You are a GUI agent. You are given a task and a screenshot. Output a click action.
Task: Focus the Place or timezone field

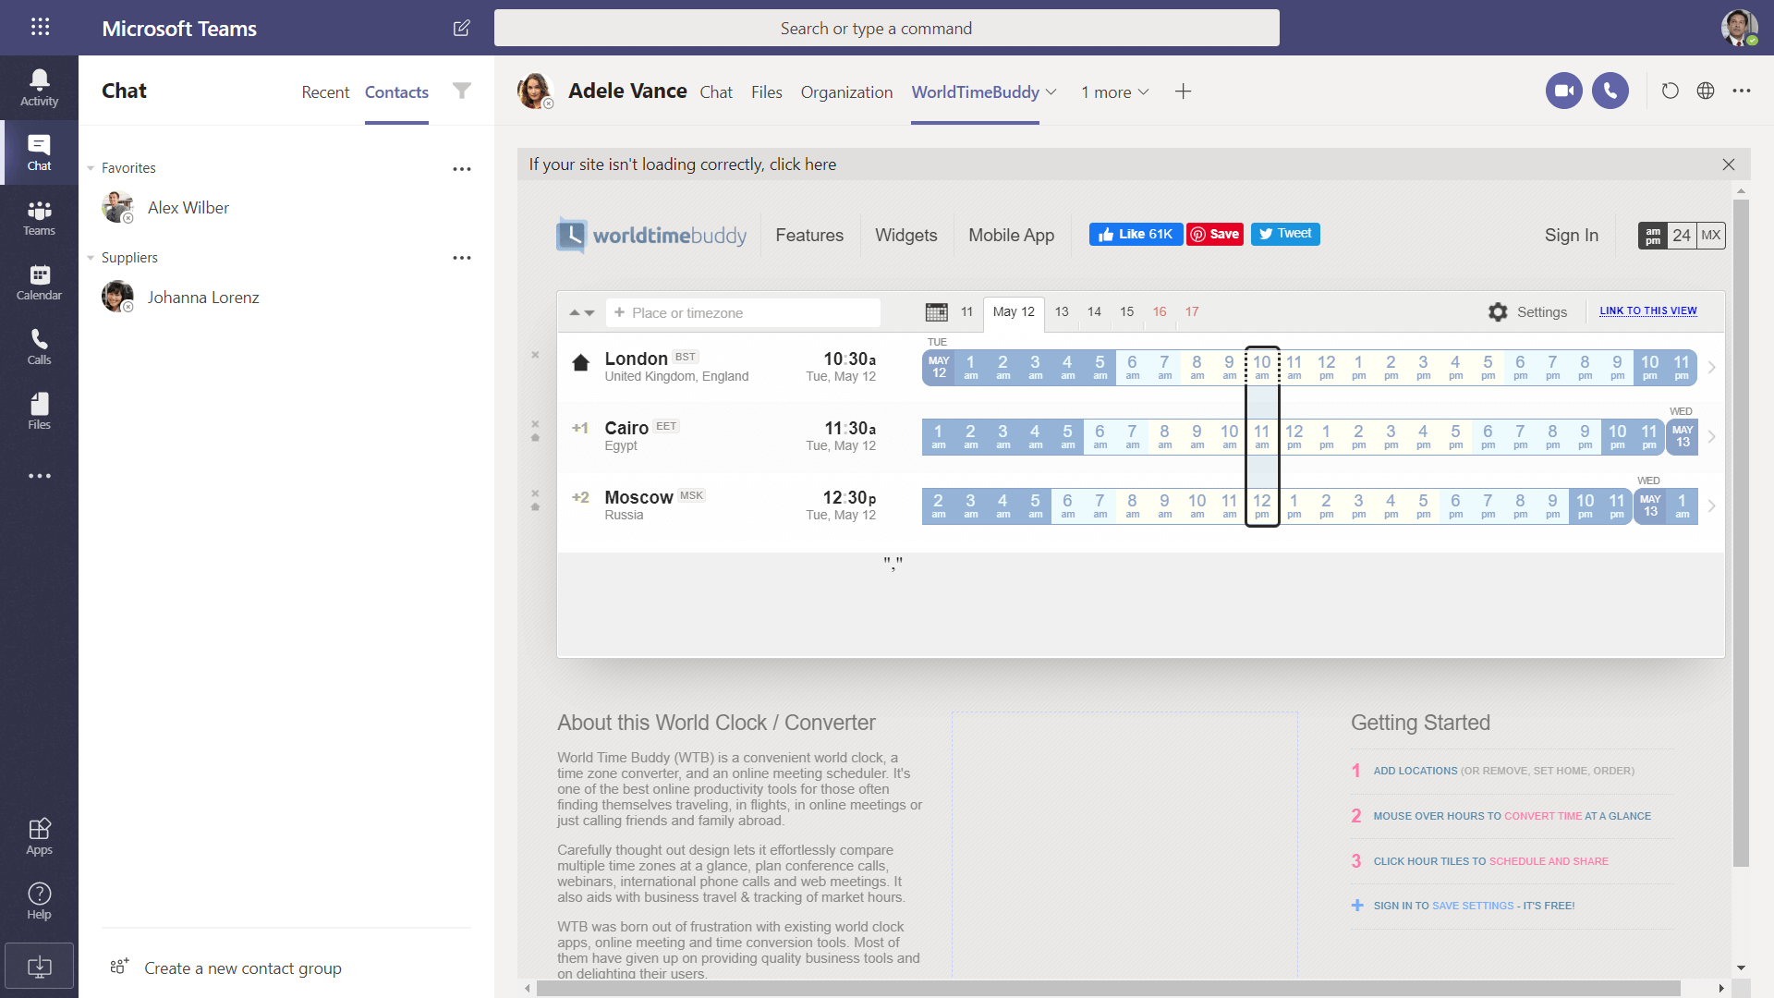[x=744, y=312]
